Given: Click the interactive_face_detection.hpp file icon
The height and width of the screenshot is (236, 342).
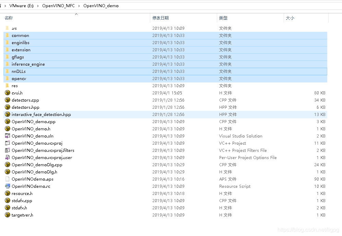Looking at the screenshot, I should 8,114.
